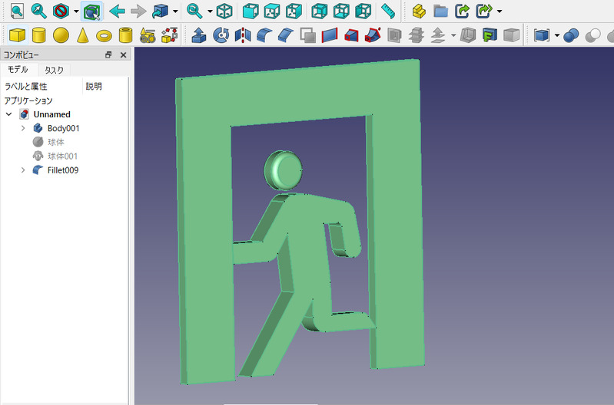Float the コンボビュー panel
The height and width of the screenshot is (405, 614).
coord(108,55)
